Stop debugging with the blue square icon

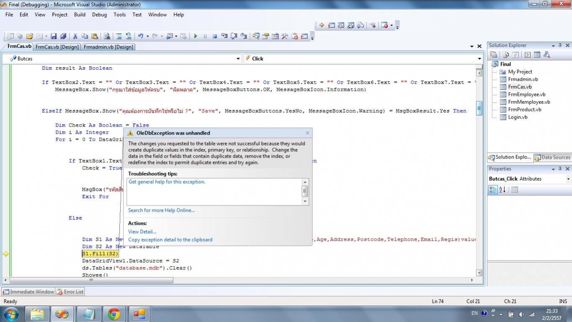(x=214, y=36)
